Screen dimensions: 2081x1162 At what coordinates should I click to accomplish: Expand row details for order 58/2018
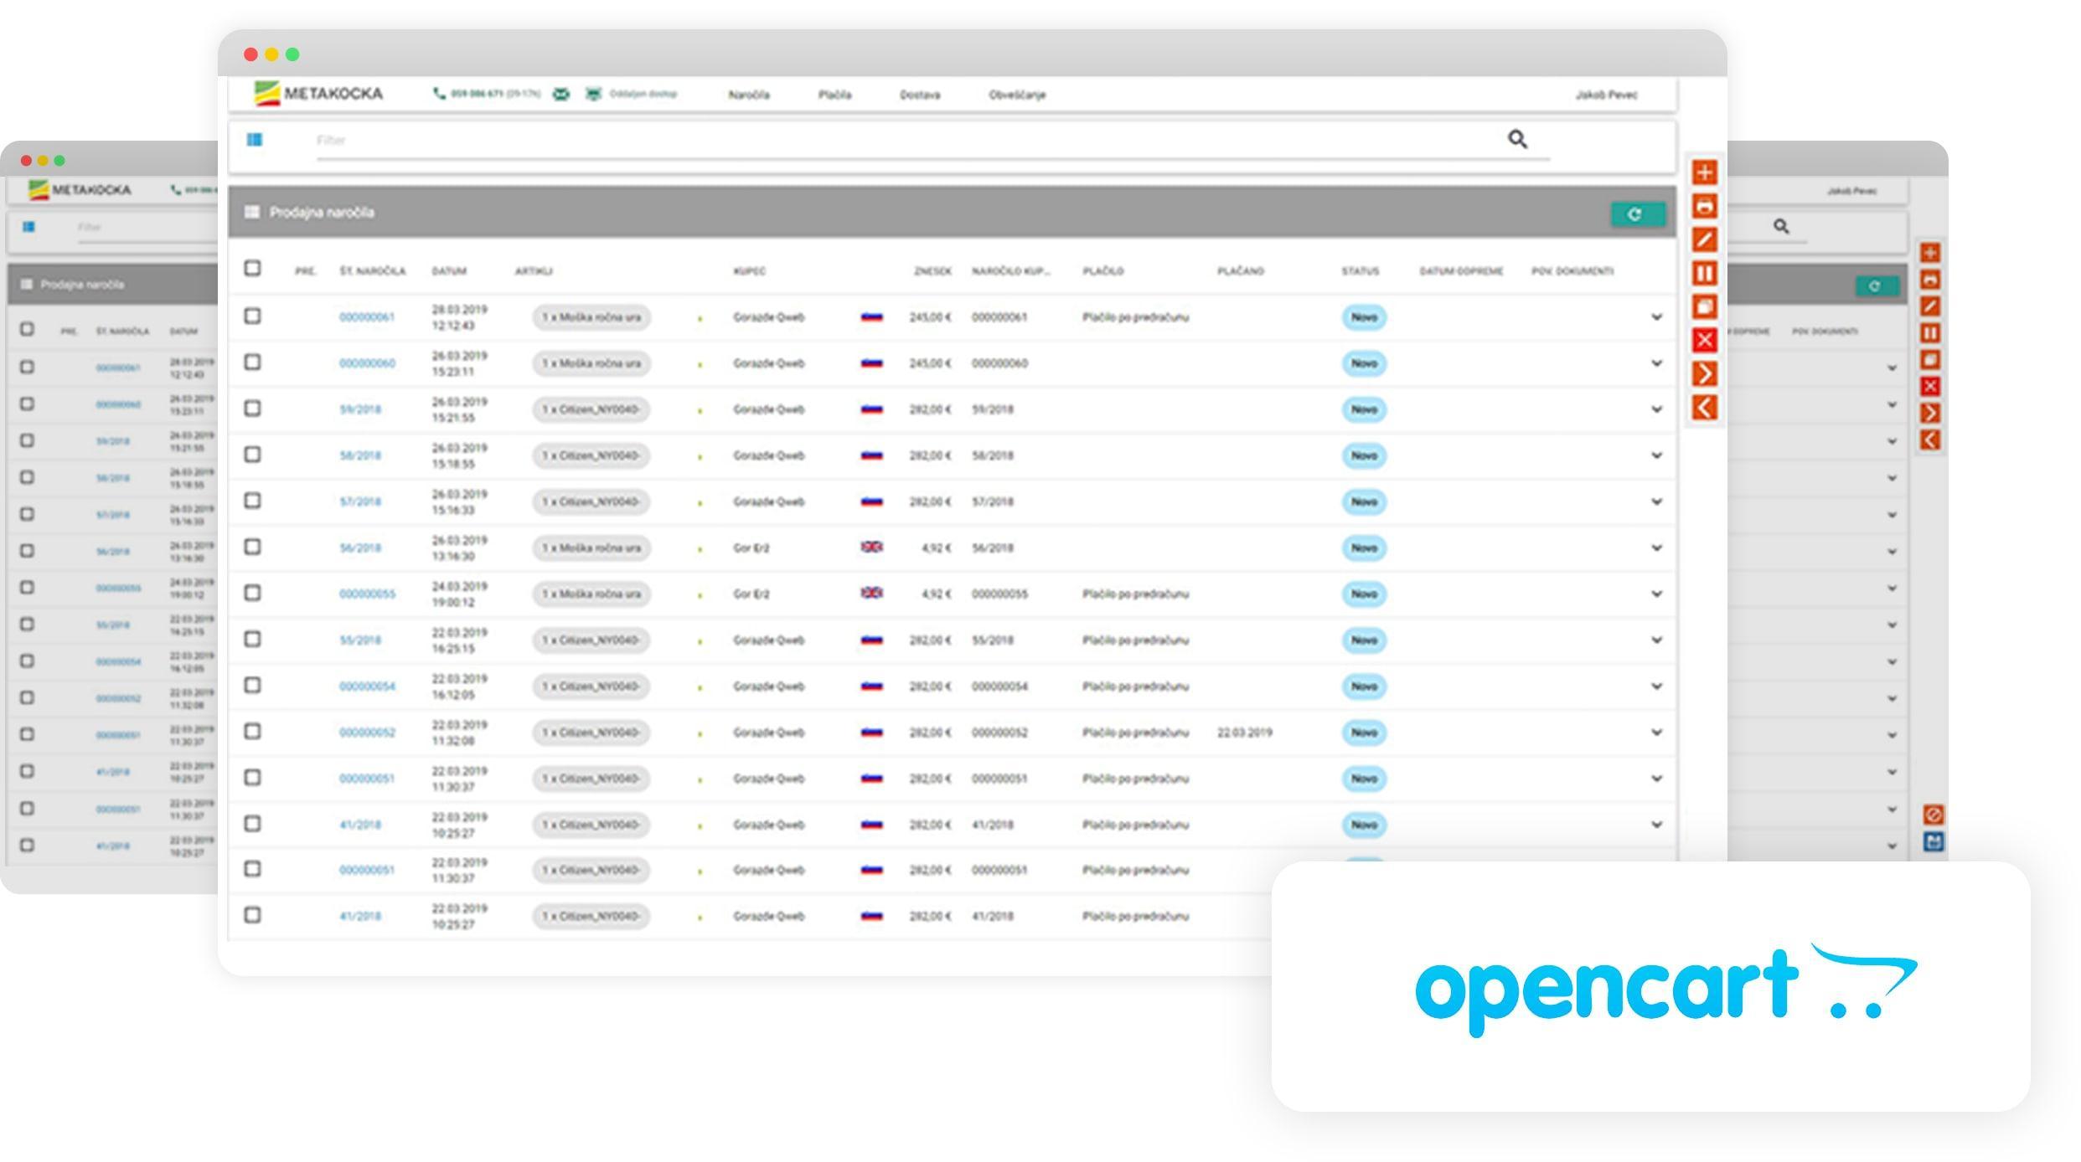(x=1656, y=455)
